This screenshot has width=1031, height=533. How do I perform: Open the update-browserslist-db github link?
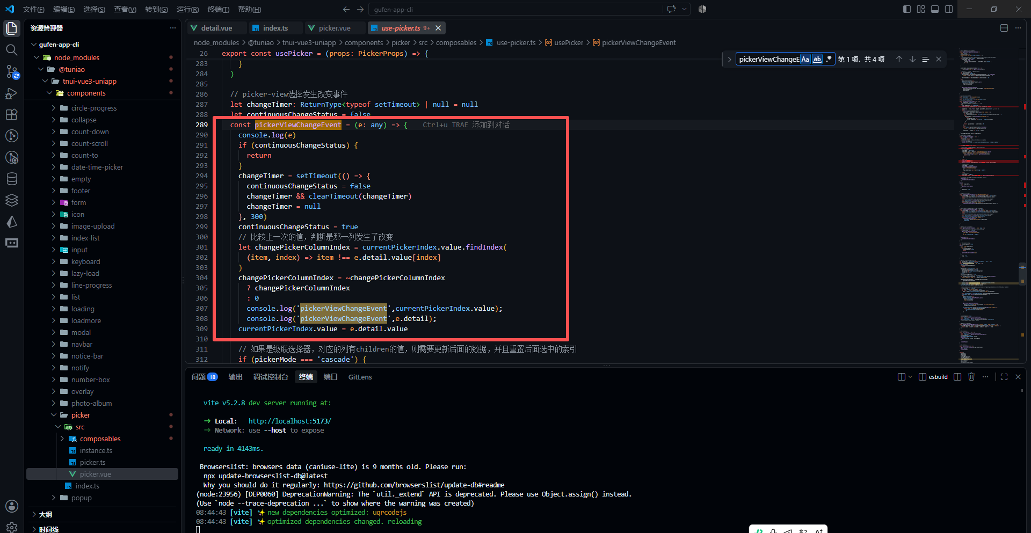pyautogui.click(x=413, y=485)
